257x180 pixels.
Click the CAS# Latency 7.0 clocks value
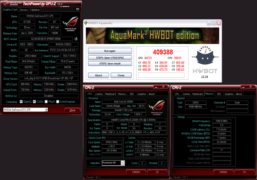pyautogui.click(x=222, y=129)
